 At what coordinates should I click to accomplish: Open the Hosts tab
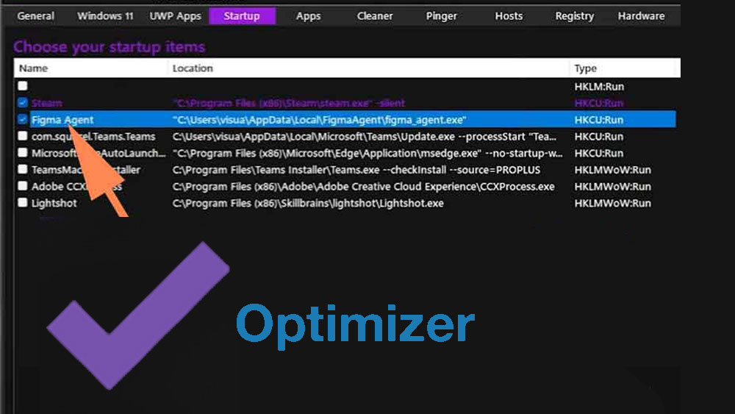[509, 16]
